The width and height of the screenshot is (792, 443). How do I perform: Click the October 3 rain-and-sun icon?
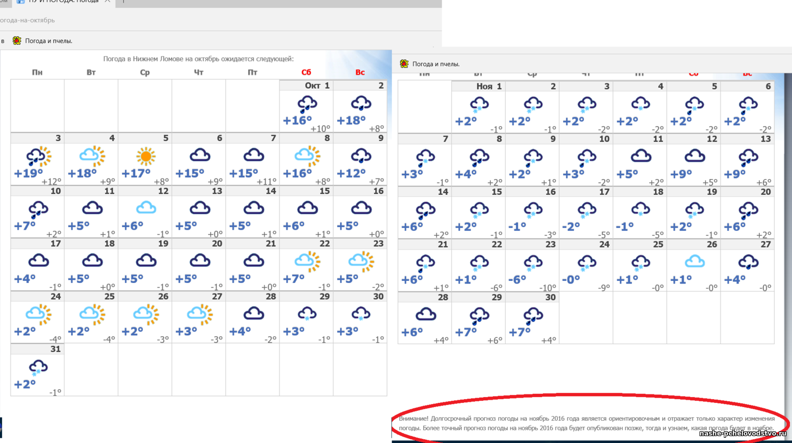39,157
